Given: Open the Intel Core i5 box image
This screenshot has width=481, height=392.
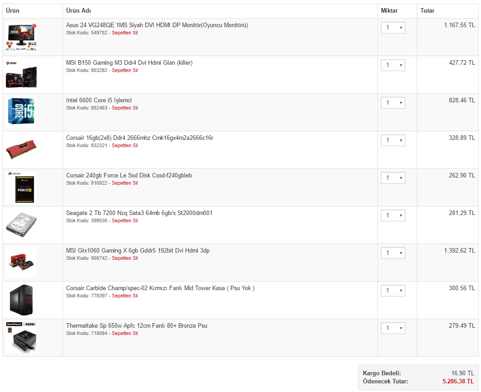Looking at the screenshot, I should (21, 112).
